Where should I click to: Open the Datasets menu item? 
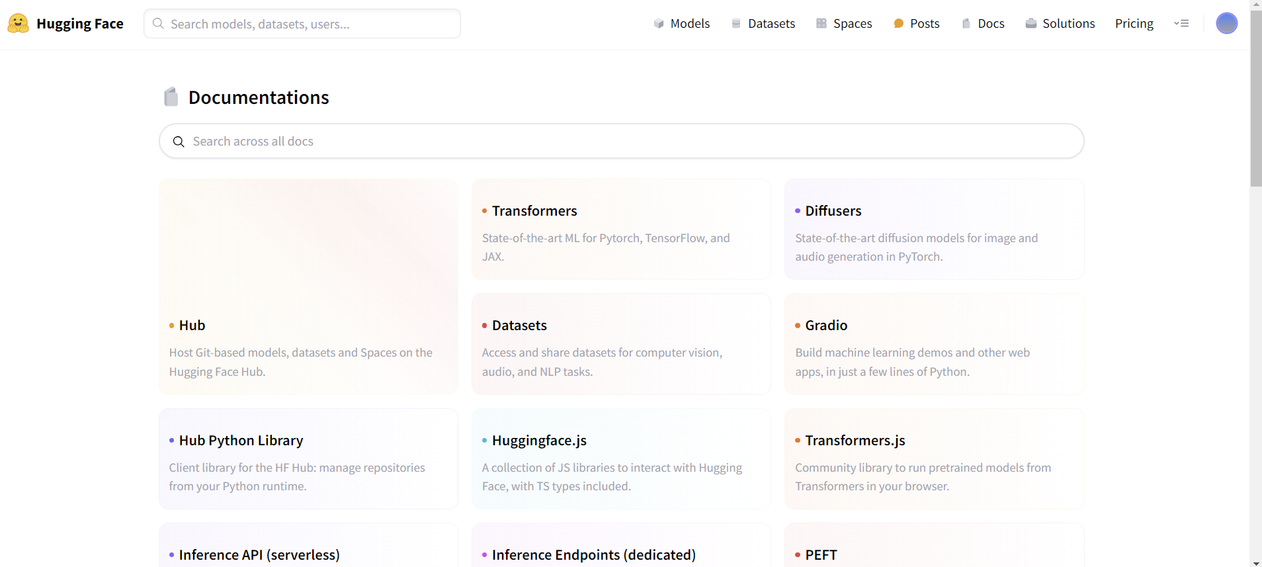point(763,24)
